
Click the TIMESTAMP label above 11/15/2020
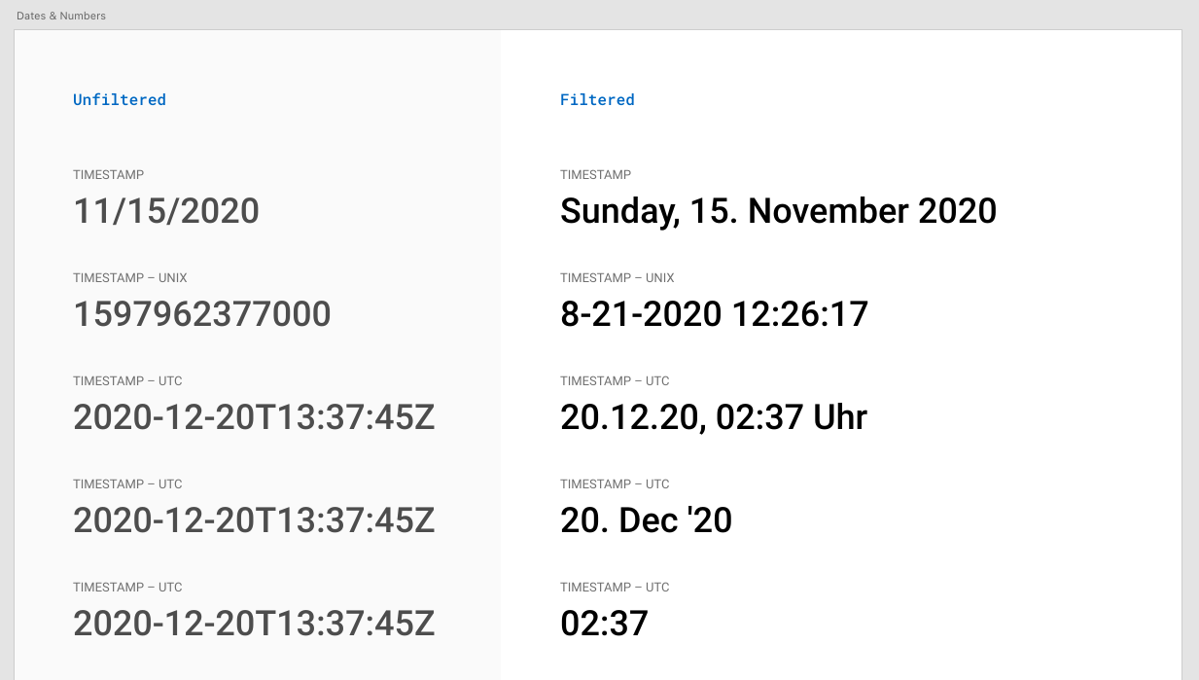109,175
